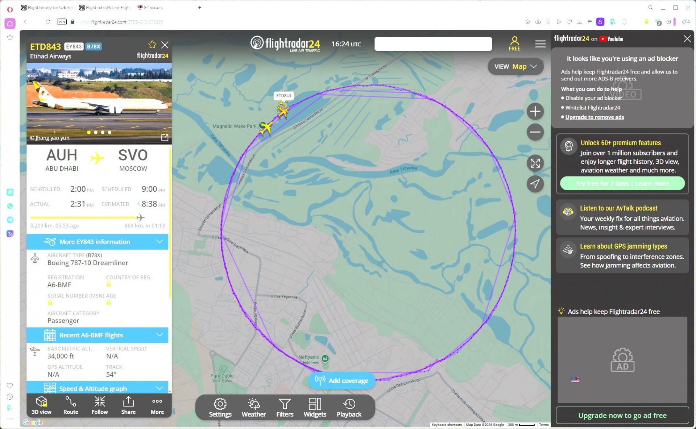Viewport: 696px width, 429px height.
Task: Start flight Playback
Action: pos(349,408)
